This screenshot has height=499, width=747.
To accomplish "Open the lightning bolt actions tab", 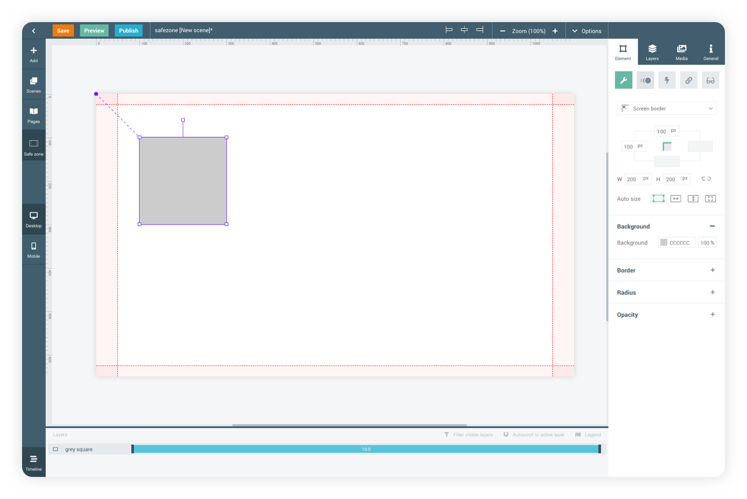I will tap(667, 80).
